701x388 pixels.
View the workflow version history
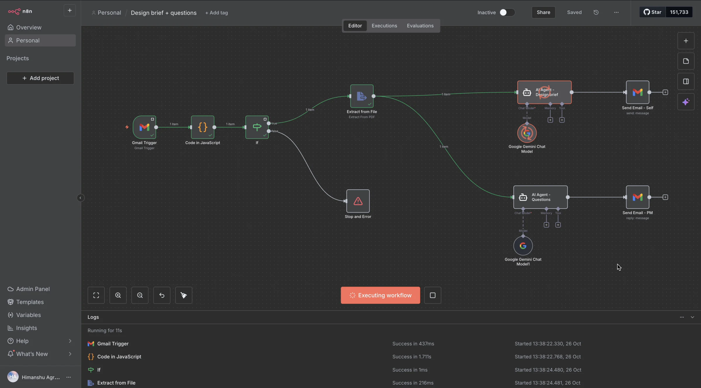pyautogui.click(x=596, y=12)
